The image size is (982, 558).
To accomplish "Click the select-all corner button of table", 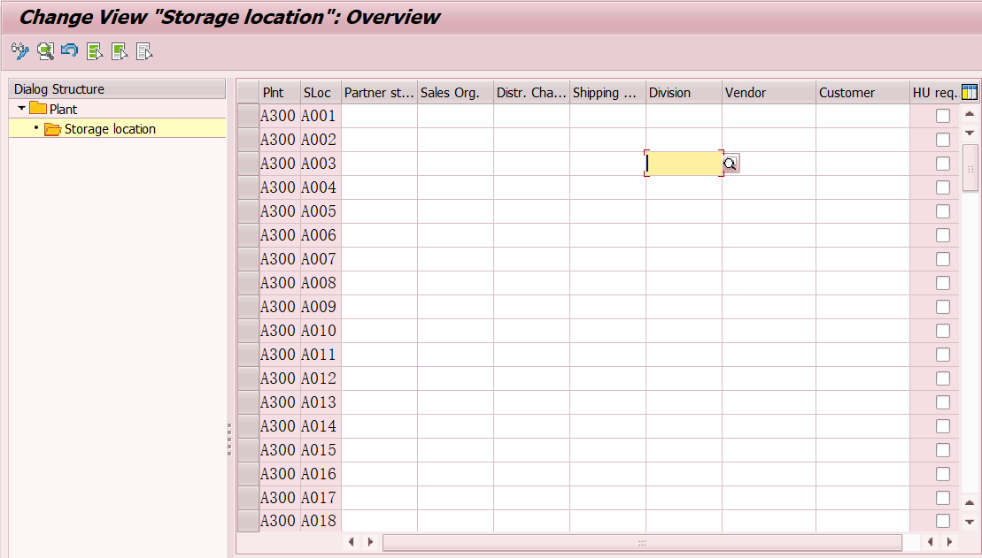I will (x=248, y=93).
